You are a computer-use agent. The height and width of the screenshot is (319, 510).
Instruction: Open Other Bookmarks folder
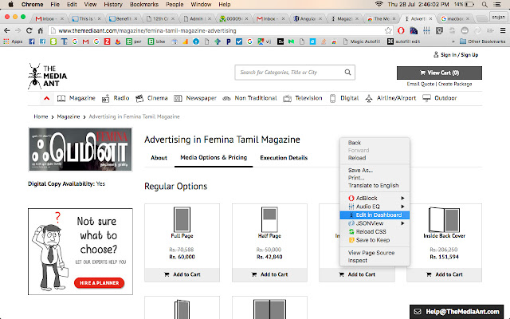point(482,41)
